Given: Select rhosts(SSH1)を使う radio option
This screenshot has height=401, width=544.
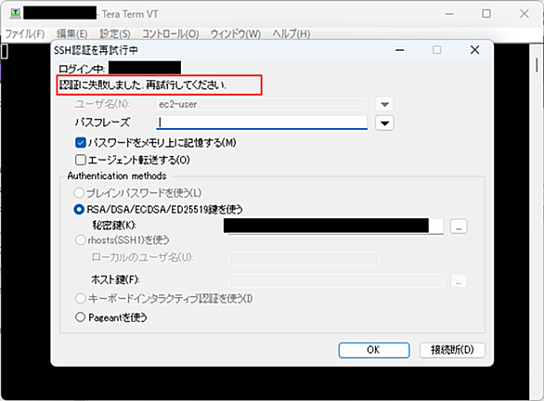Looking at the screenshot, I should click(80, 239).
